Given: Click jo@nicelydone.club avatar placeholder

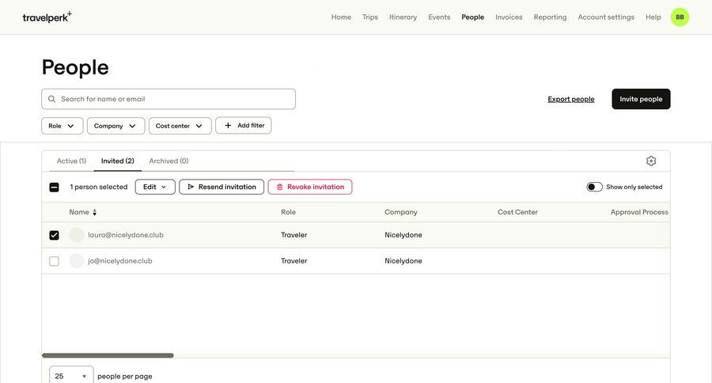Looking at the screenshot, I should [77, 261].
